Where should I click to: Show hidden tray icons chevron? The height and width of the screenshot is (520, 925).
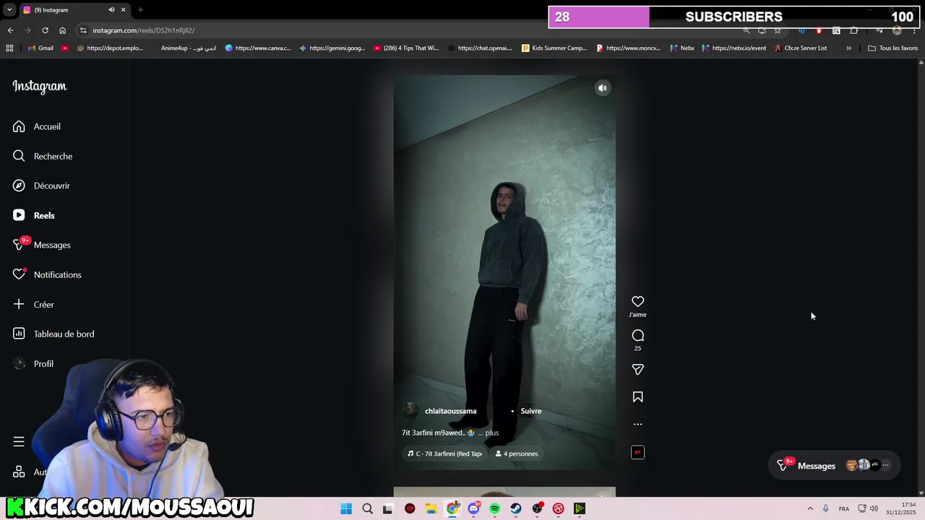coord(810,509)
